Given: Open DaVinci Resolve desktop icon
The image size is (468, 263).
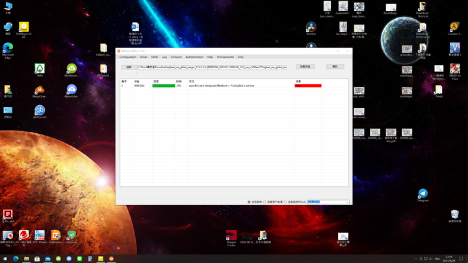Looking at the screenshot, I should pyautogui.click(x=311, y=29).
